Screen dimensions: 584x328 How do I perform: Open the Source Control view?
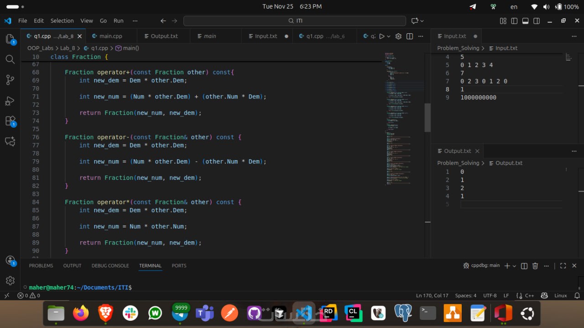click(10, 80)
